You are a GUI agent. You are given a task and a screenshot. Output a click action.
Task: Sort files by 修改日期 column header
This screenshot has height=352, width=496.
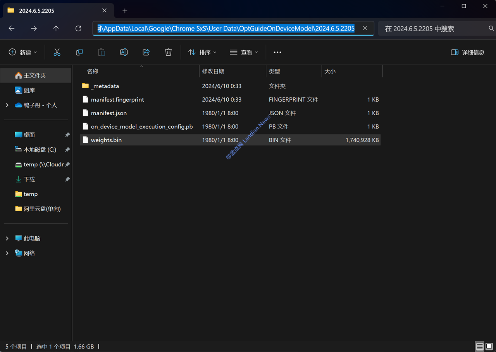(x=213, y=71)
